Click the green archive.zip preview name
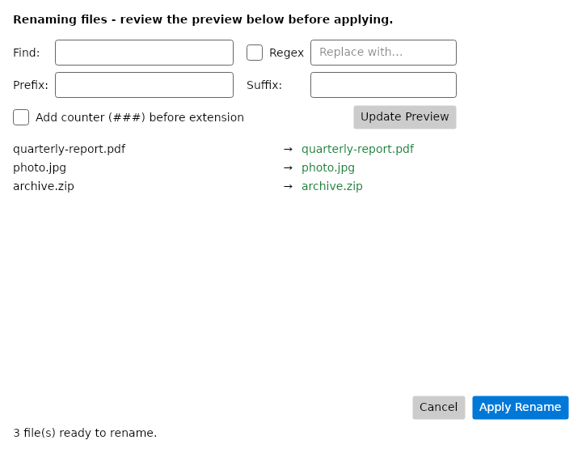The image size is (582, 453). pos(332,186)
